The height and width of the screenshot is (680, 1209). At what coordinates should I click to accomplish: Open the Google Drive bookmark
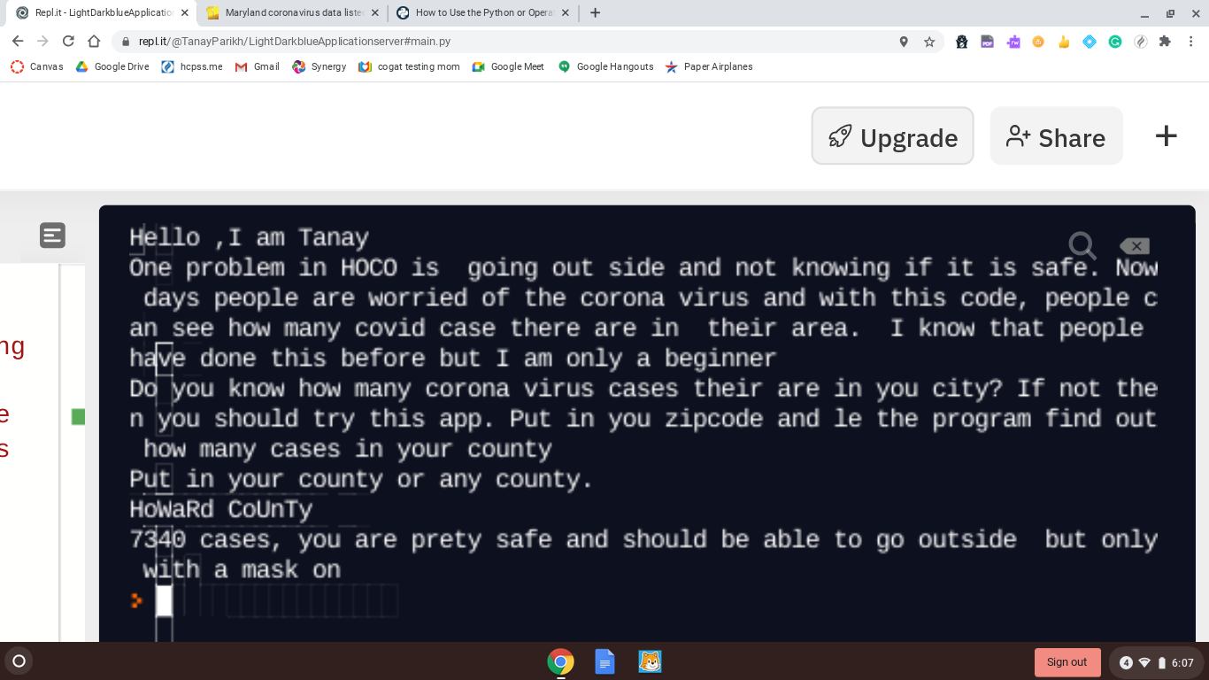[112, 66]
